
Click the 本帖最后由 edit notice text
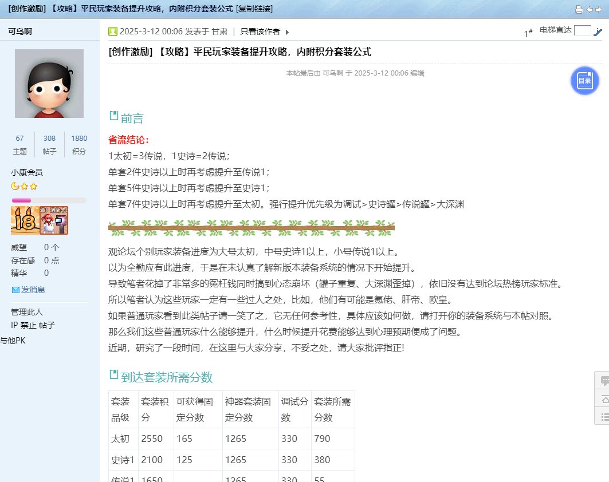pos(355,73)
